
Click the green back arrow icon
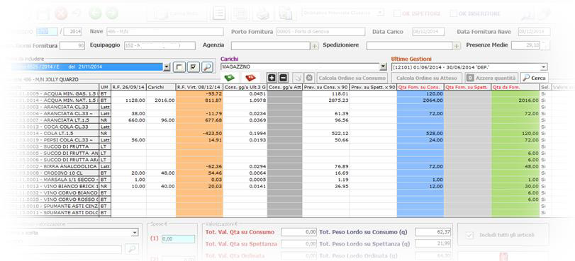[x=95, y=13]
